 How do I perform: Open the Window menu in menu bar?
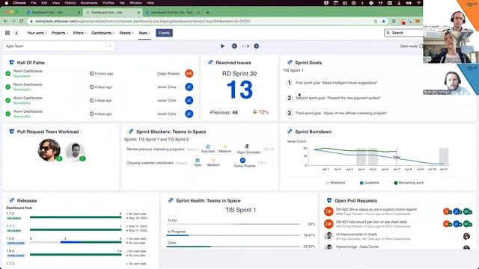tap(135, 3)
